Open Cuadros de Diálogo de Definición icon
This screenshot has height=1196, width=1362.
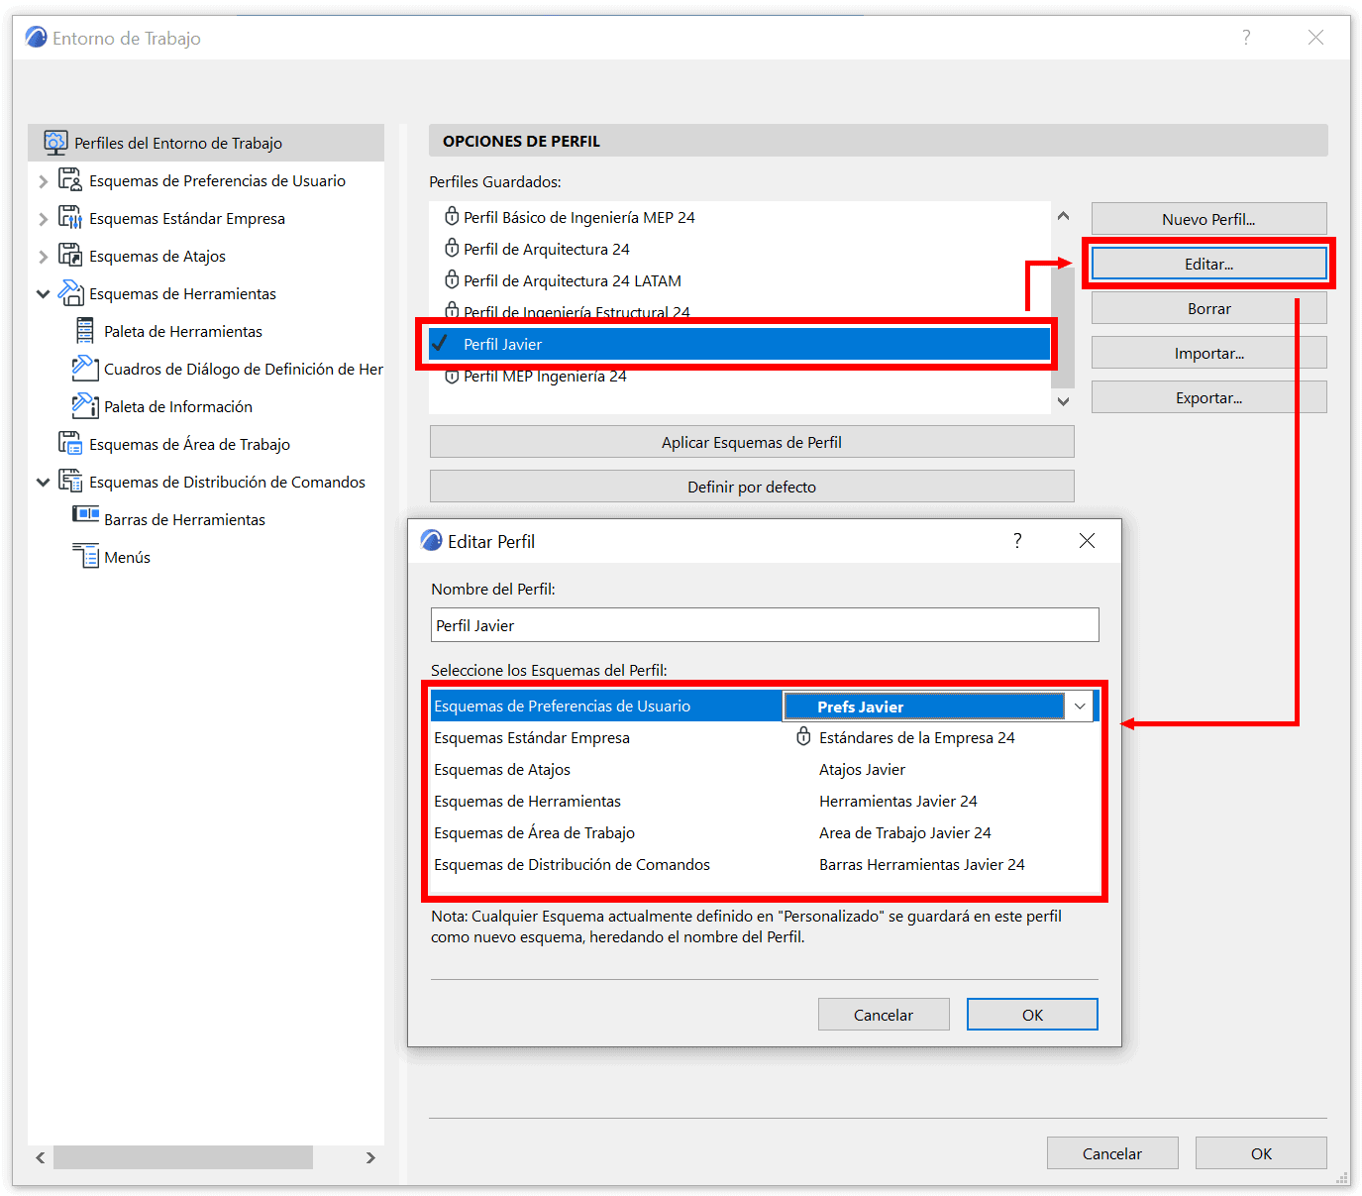83,368
